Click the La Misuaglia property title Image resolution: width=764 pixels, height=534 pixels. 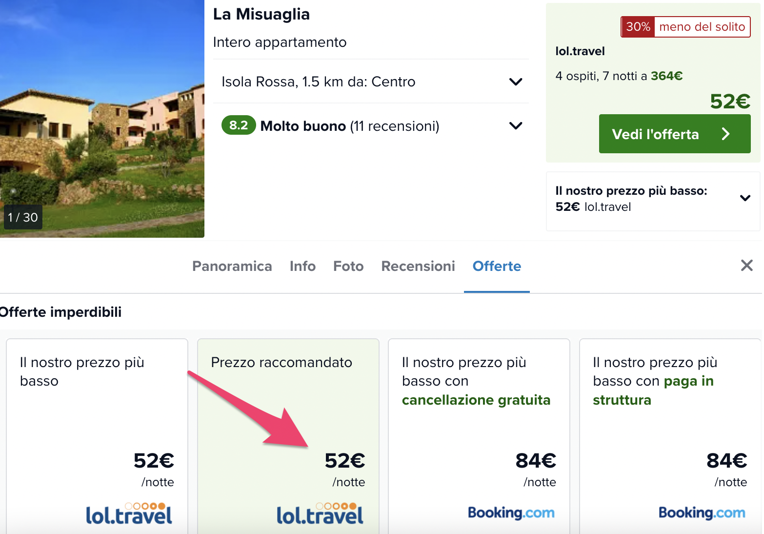(x=261, y=14)
